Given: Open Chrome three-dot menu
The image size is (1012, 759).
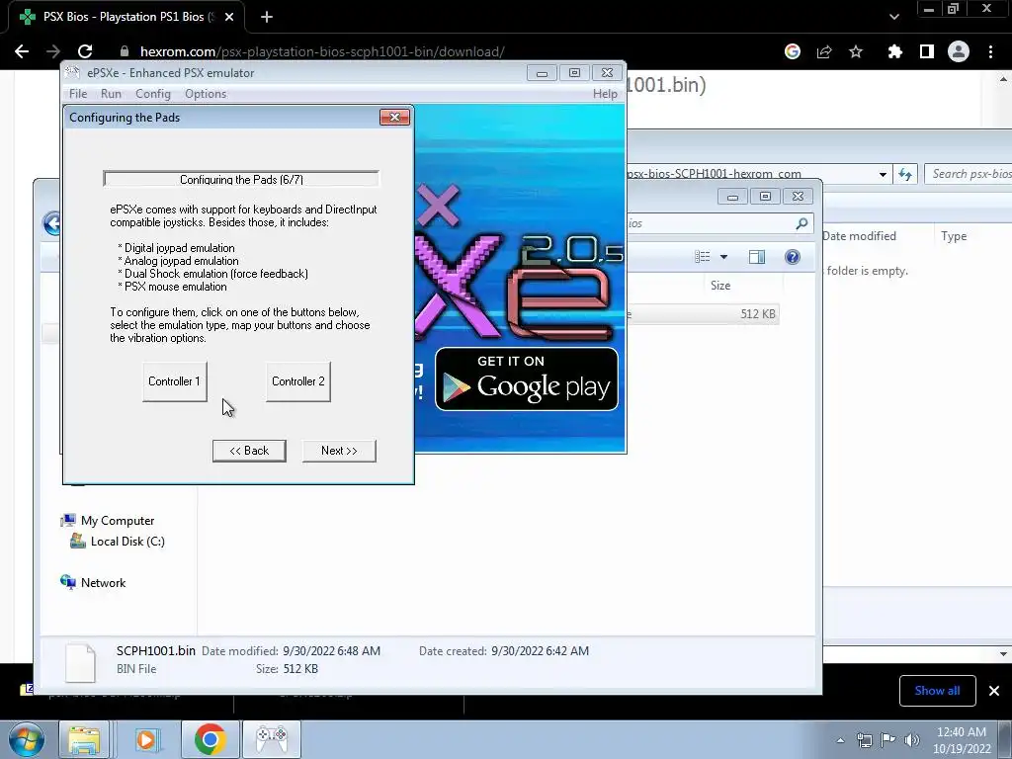Looking at the screenshot, I should (x=990, y=51).
